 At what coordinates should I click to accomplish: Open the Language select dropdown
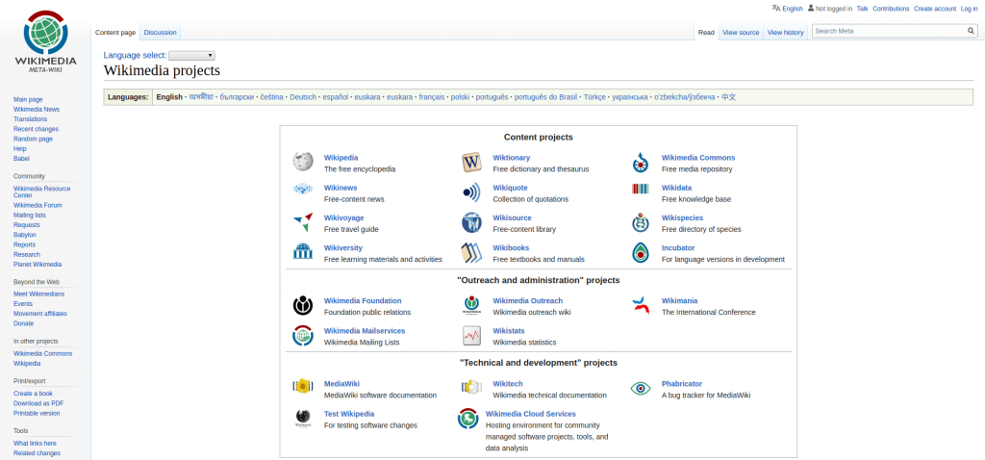[191, 55]
